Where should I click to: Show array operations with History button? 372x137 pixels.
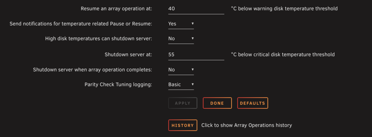coord(183,125)
